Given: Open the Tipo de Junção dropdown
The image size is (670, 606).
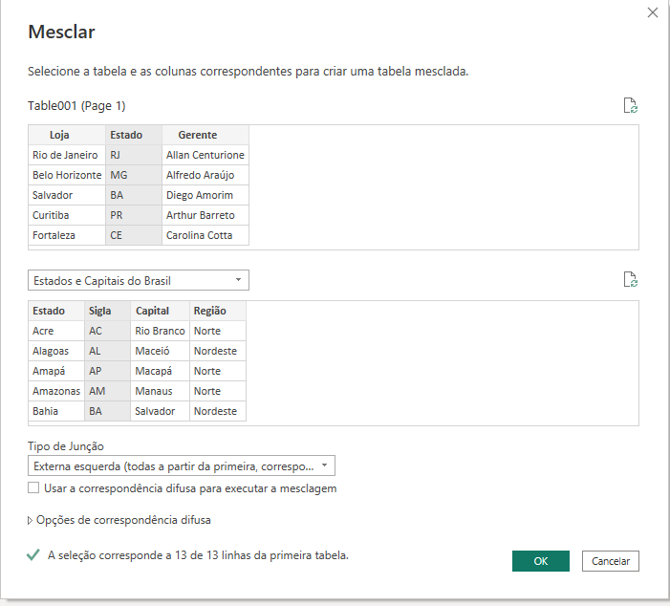Looking at the screenshot, I should point(182,466).
